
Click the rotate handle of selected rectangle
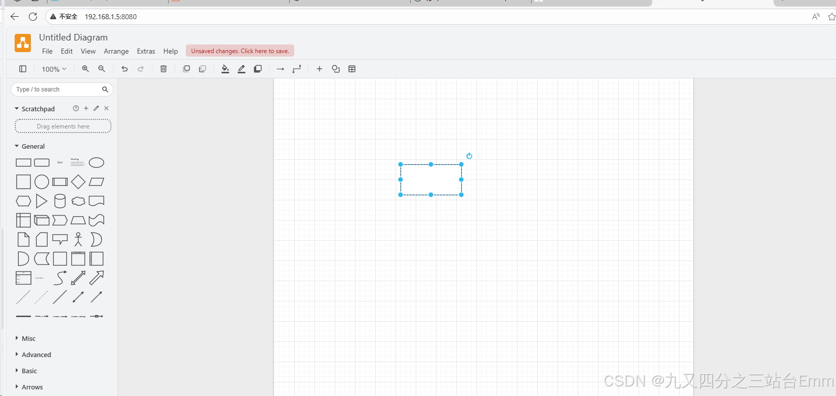(469, 156)
